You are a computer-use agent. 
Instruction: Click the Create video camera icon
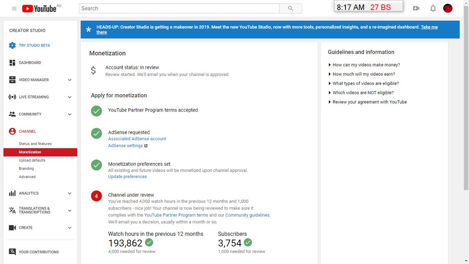pos(12,228)
